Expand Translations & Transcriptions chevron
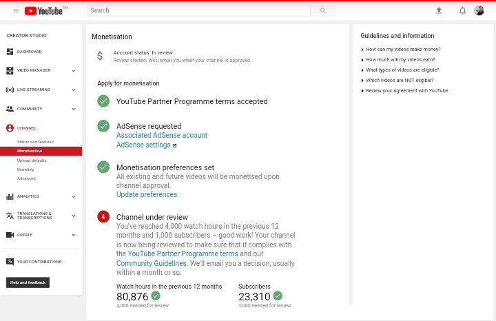Viewport: 496px width, 321px height. click(74, 216)
